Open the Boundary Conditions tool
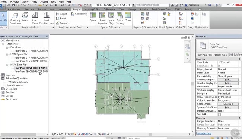Image resolution: width=242 pixels, height=139 pixels. click(x=15, y=19)
